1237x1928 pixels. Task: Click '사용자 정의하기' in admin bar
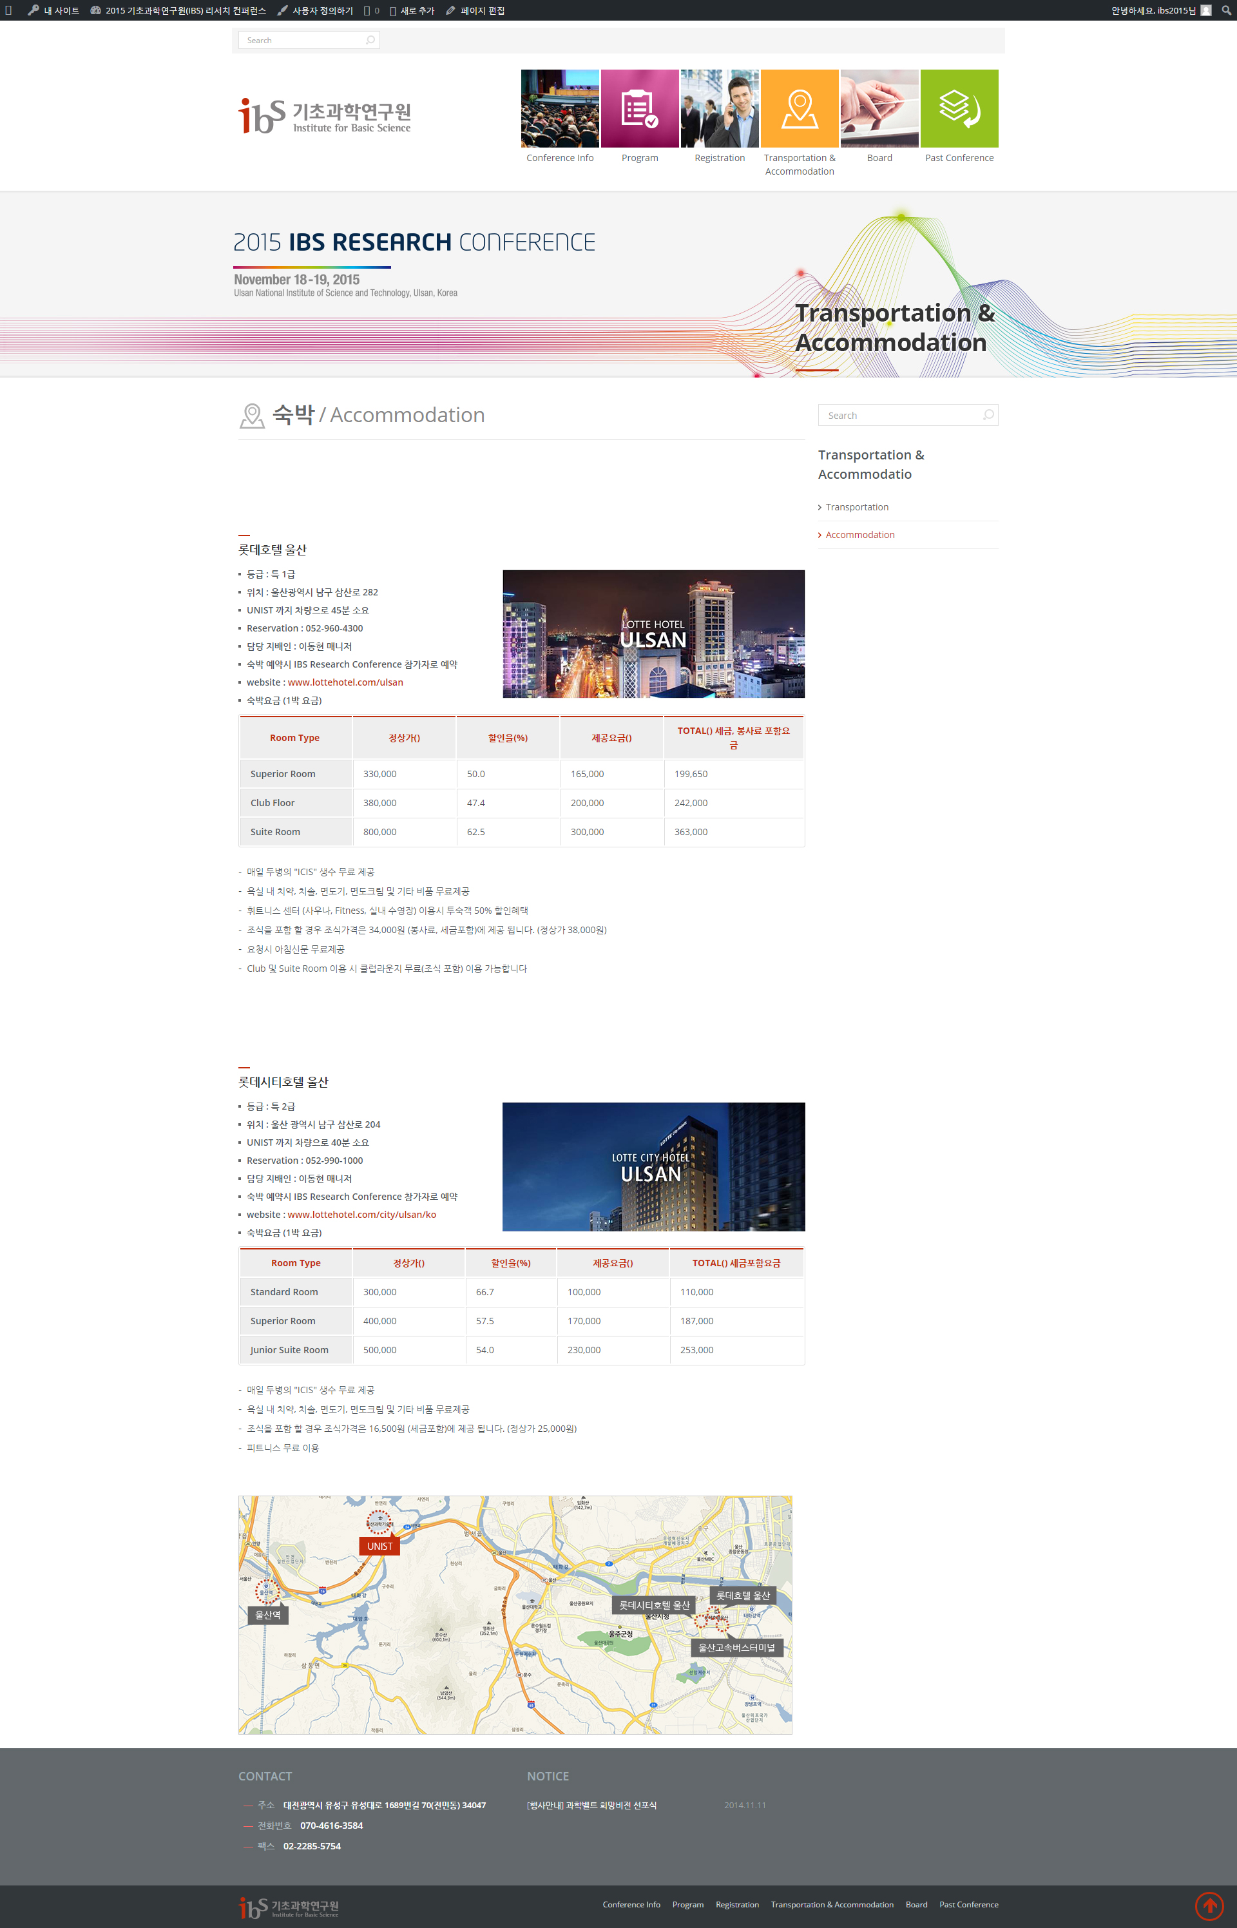pos(315,10)
